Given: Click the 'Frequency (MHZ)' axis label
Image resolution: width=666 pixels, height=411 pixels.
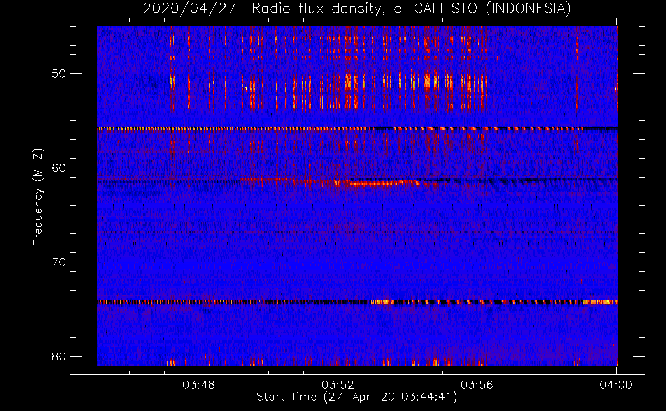Looking at the screenshot, I should tap(38, 197).
